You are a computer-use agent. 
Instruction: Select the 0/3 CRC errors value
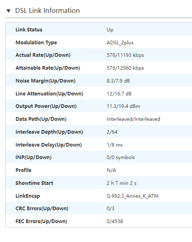point(111,209)
